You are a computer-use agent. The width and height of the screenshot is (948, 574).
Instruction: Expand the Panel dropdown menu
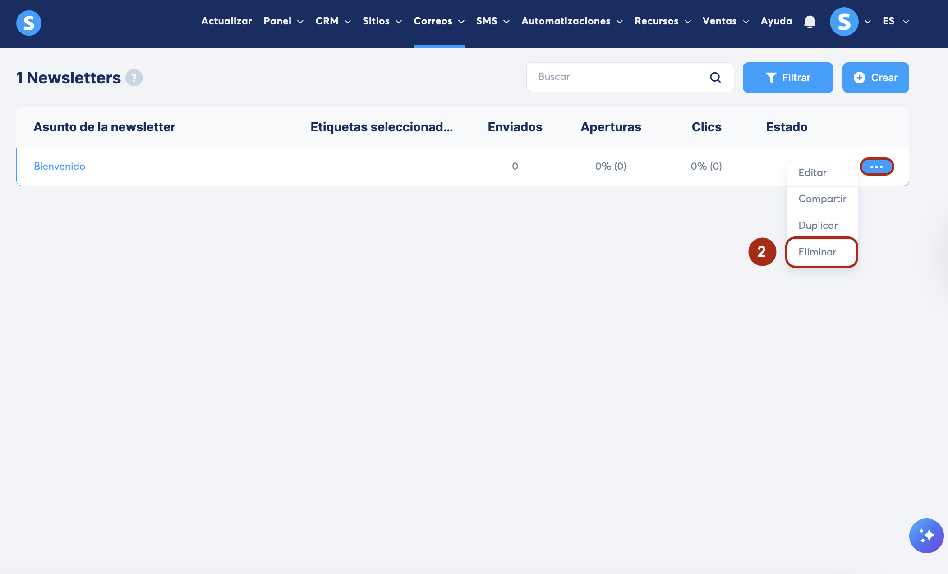(283, 21)
